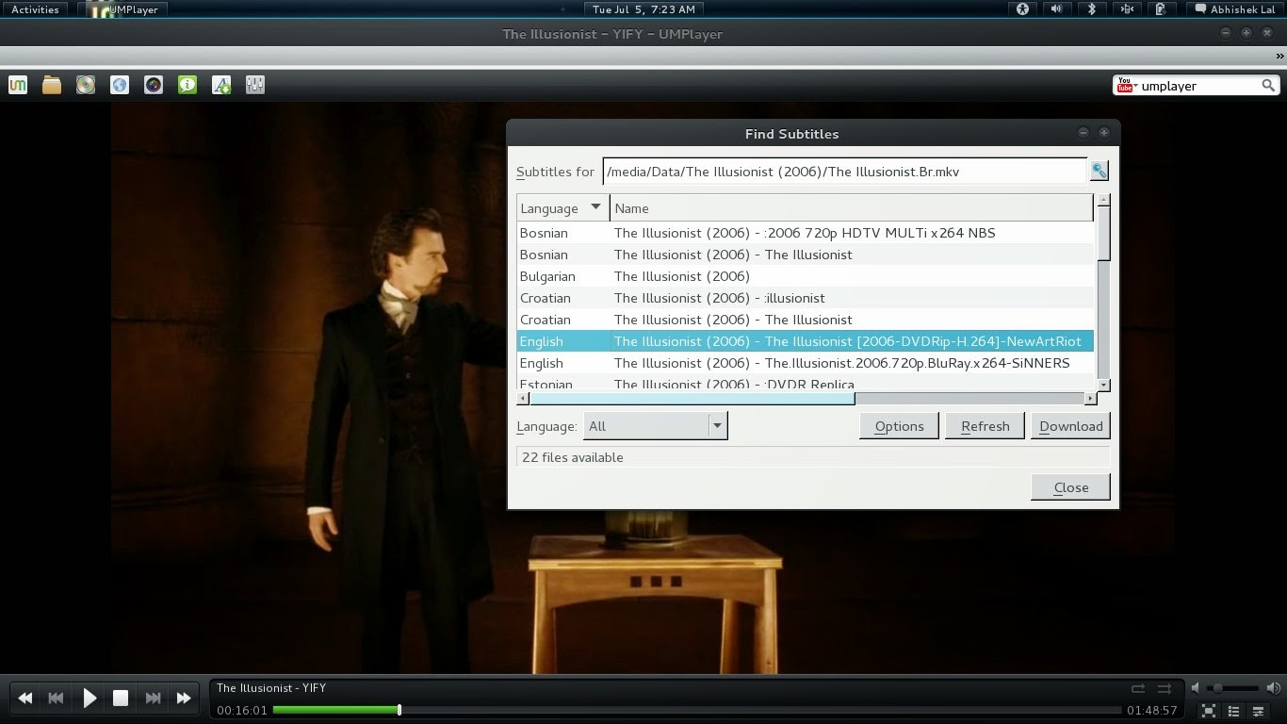1287x724 pixels.
Task: Open the accessibility menu in the top panel
Action: tap(1023, 9)
